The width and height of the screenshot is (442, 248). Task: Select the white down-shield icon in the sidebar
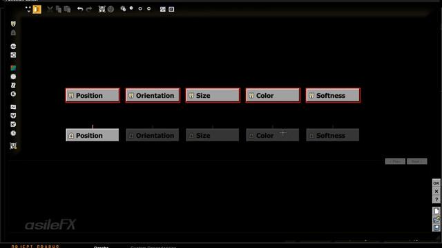tap(13, 116)
